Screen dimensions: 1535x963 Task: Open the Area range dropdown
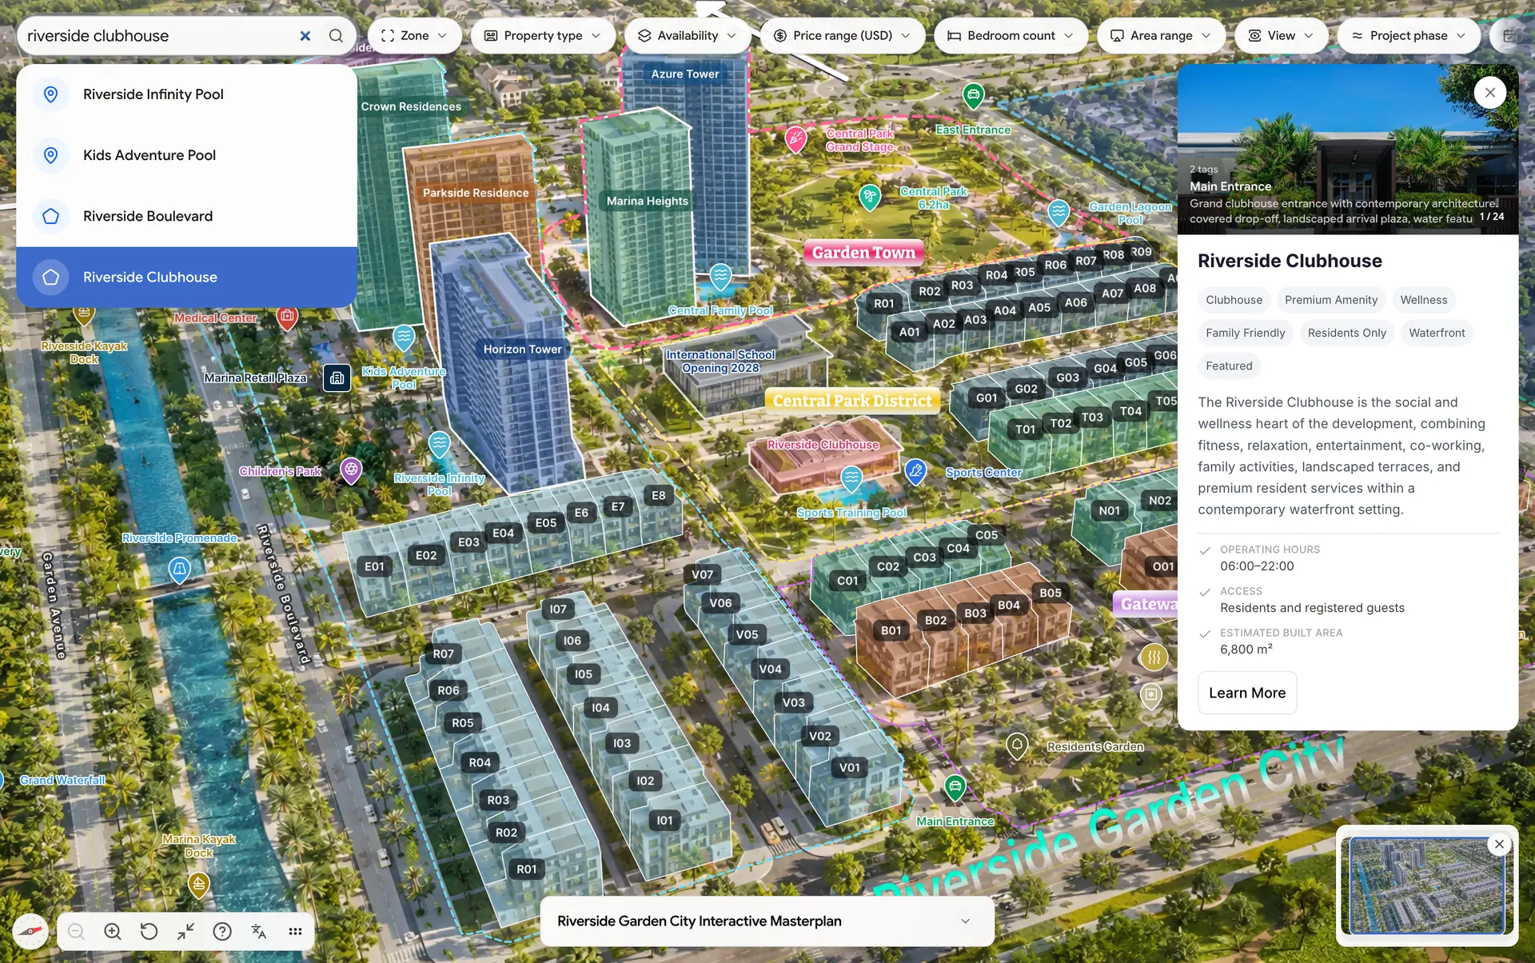(1160, 36)
